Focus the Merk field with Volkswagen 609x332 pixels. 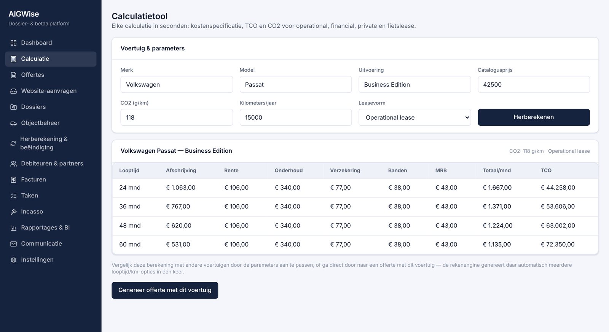click(x=177, y=84)
